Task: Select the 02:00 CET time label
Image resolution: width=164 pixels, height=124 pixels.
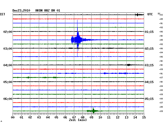Action: [x=8, y=32]
